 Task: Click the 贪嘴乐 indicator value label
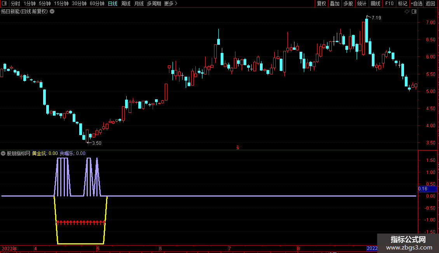click(x=72, y=153)
